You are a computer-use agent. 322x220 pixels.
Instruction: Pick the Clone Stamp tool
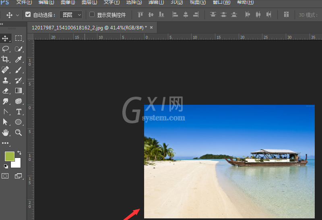pos(5,81)
